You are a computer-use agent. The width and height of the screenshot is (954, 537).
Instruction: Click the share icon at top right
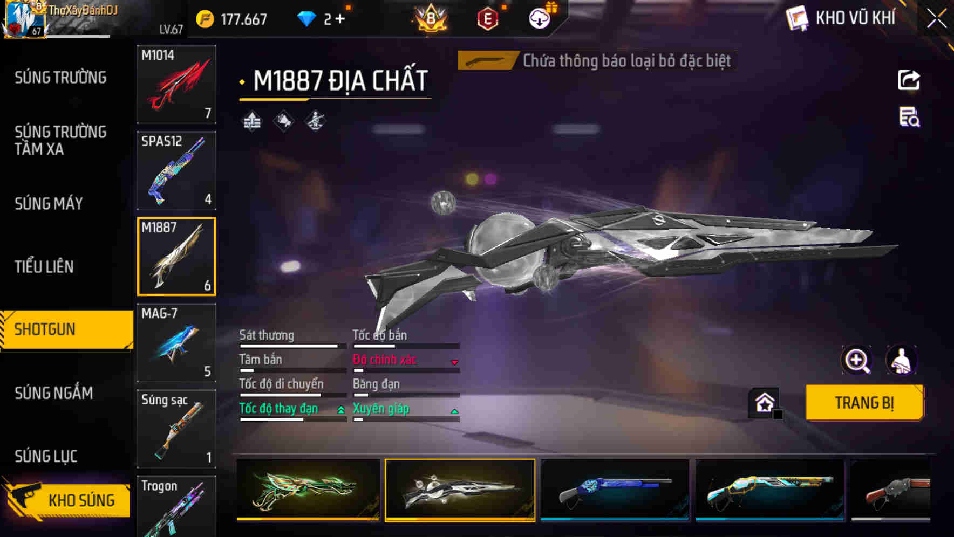tap(909, 80)
